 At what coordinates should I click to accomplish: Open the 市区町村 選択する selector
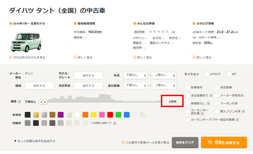(88, 86)
